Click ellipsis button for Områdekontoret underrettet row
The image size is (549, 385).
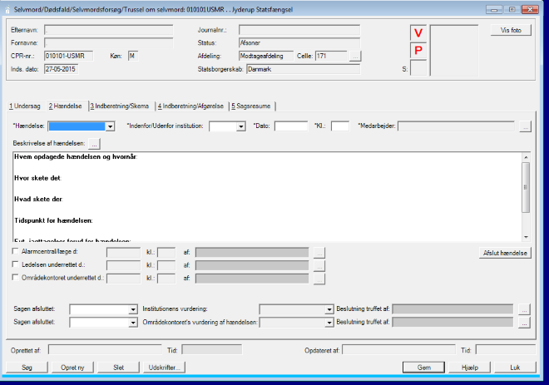pos(319,278)
